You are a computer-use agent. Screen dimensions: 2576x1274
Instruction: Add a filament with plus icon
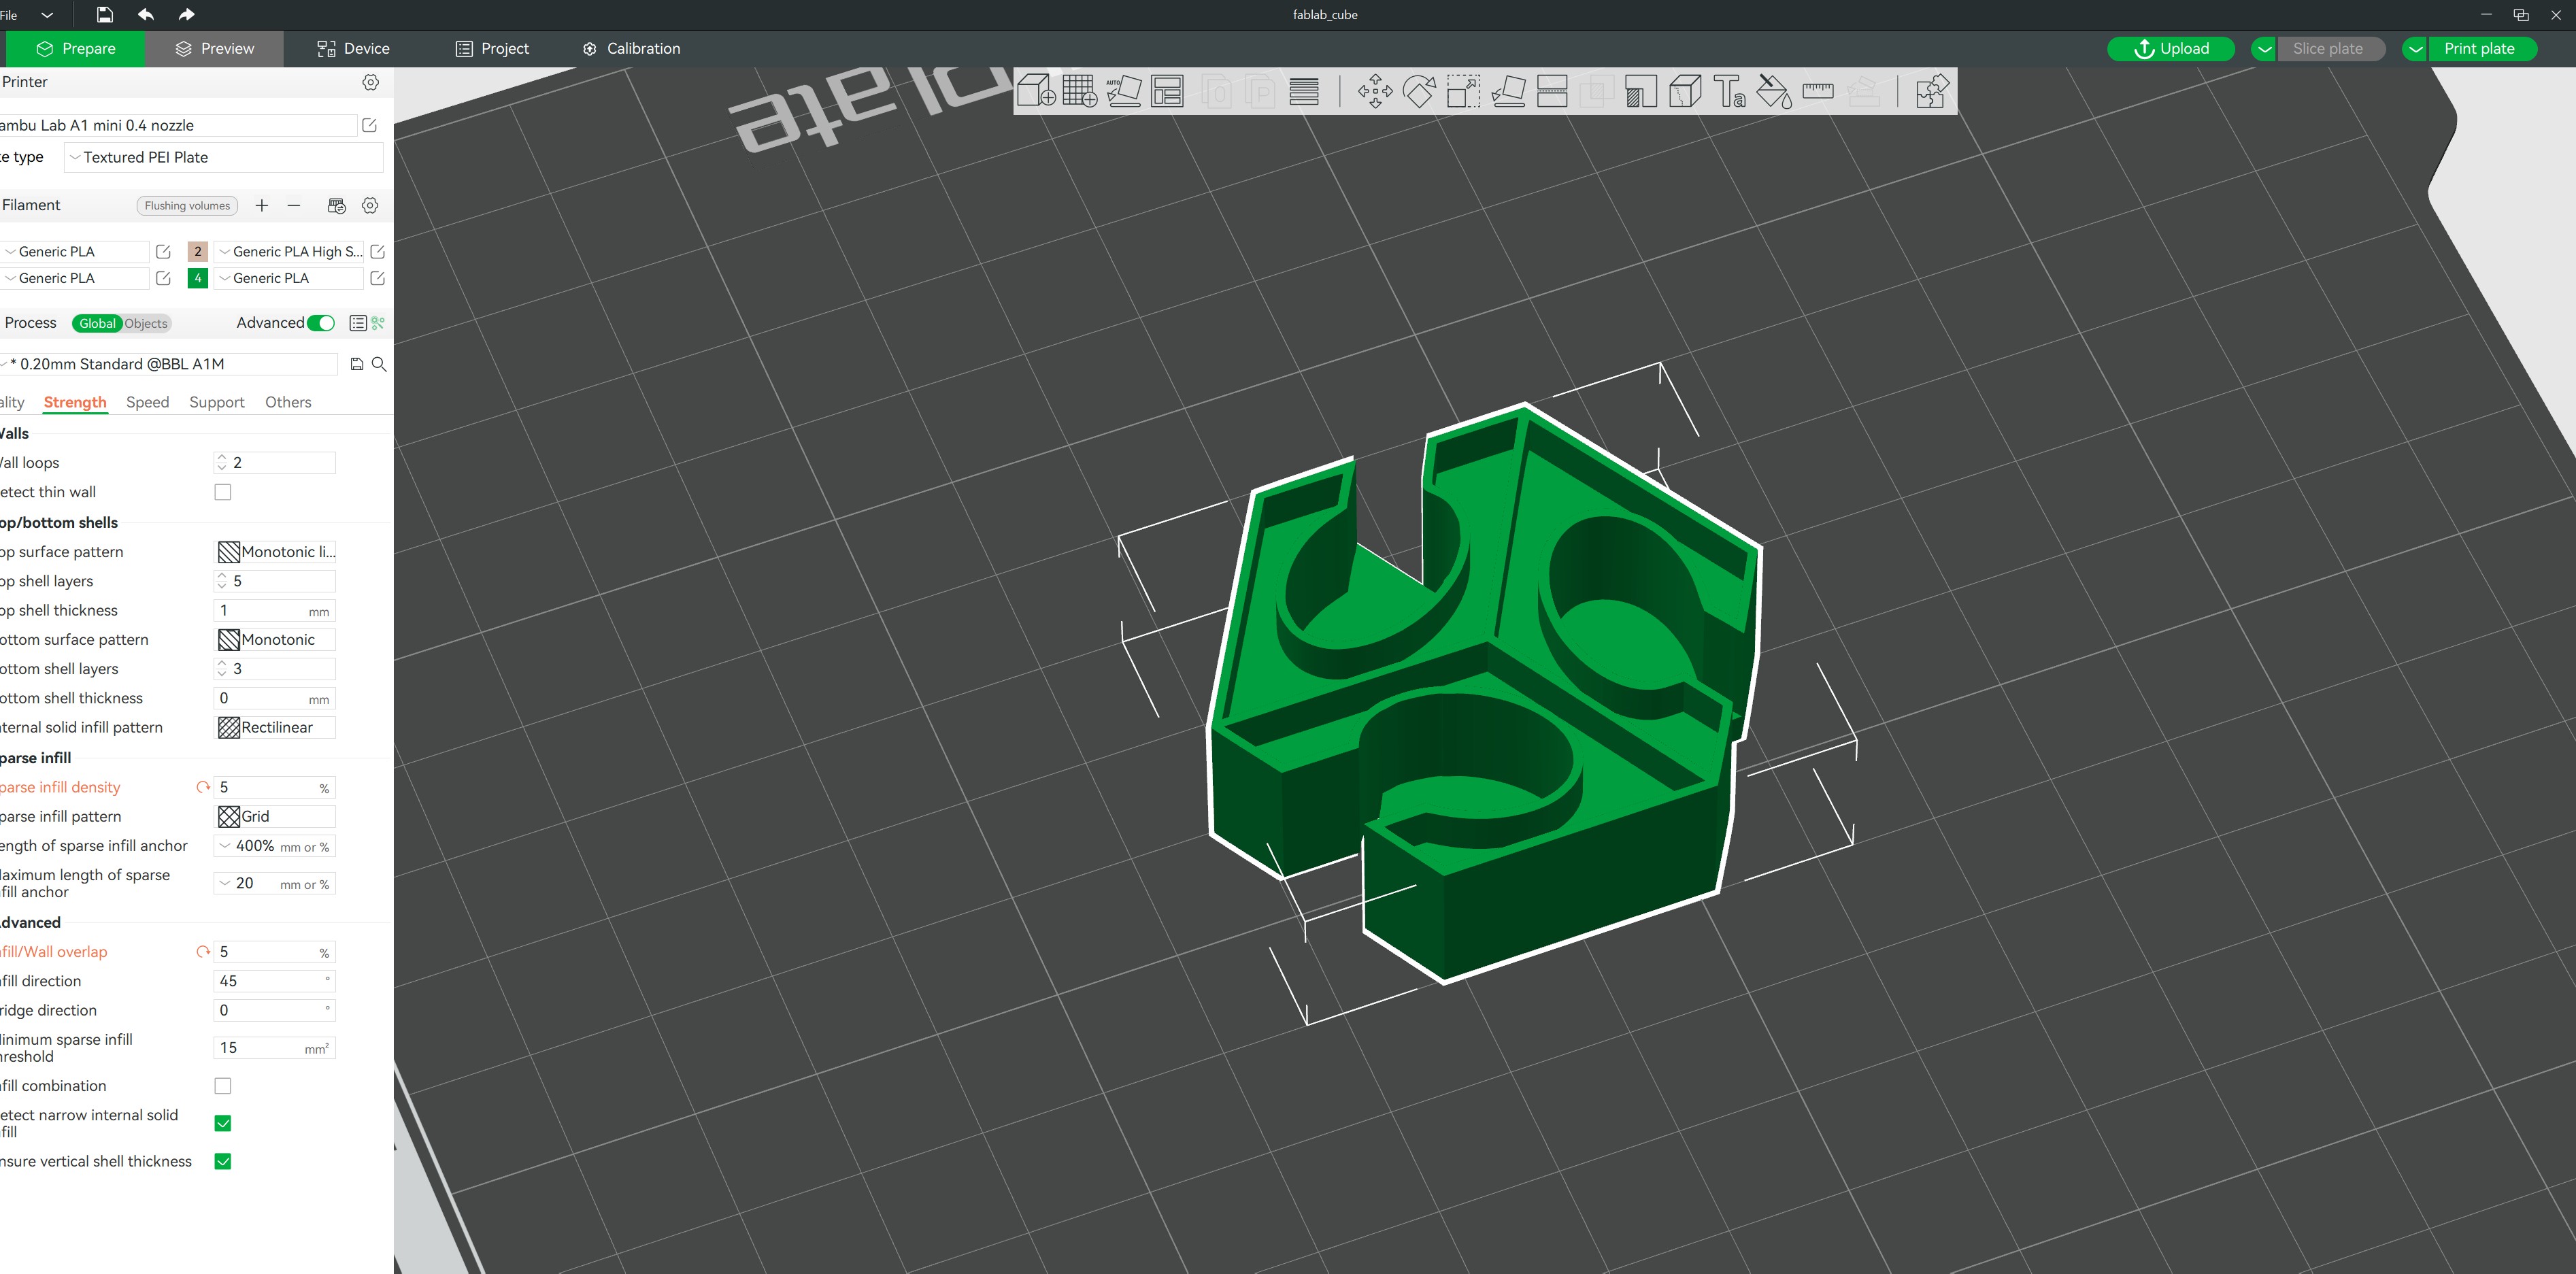point(262,205)
